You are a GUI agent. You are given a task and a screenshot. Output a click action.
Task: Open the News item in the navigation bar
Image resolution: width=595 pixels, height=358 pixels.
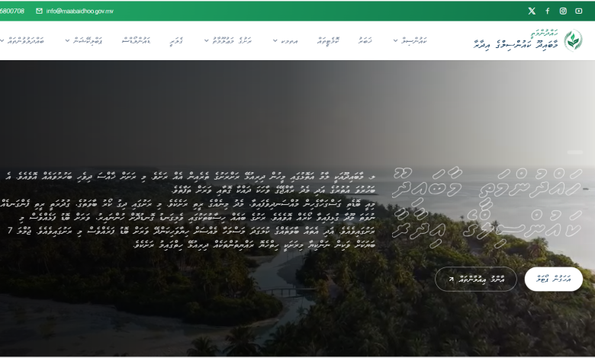[x=365, y=40]
